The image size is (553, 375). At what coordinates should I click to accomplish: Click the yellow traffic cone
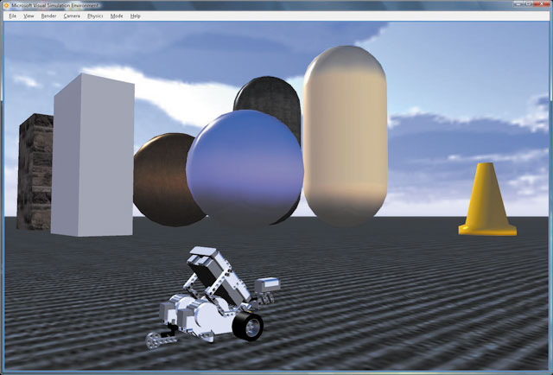coord(488,201)
